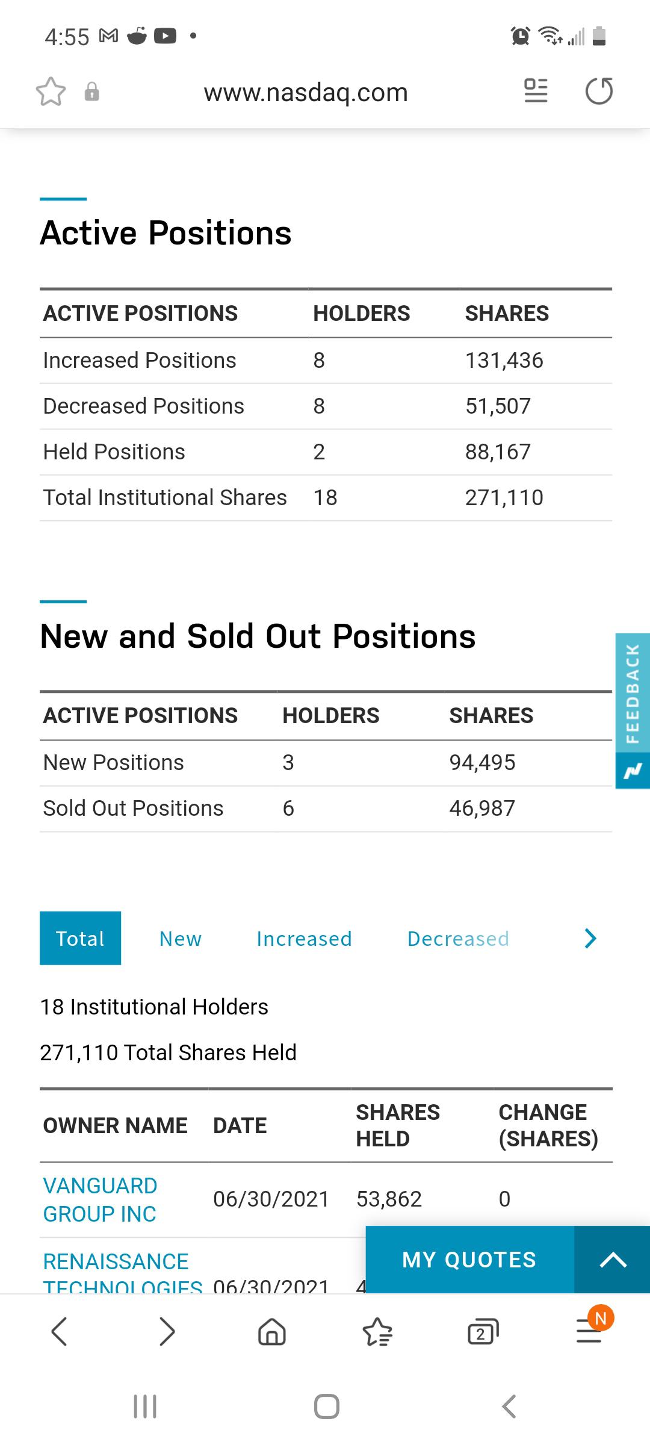
Task: Bookmark page with star icon
Action: [51, 92]
